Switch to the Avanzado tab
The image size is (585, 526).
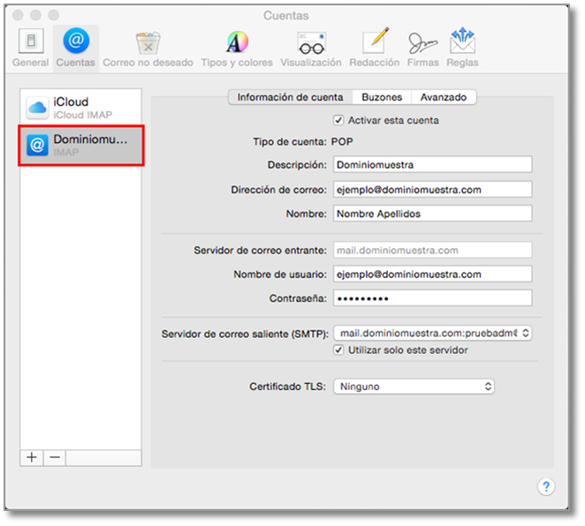pyautogui.click(x=444, y=97)
